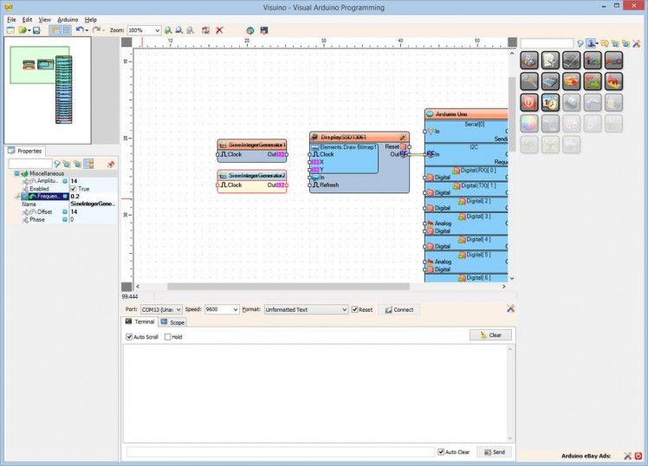Click the Save project toolbar icon
The image size is (648, 466).
[36, 30]
